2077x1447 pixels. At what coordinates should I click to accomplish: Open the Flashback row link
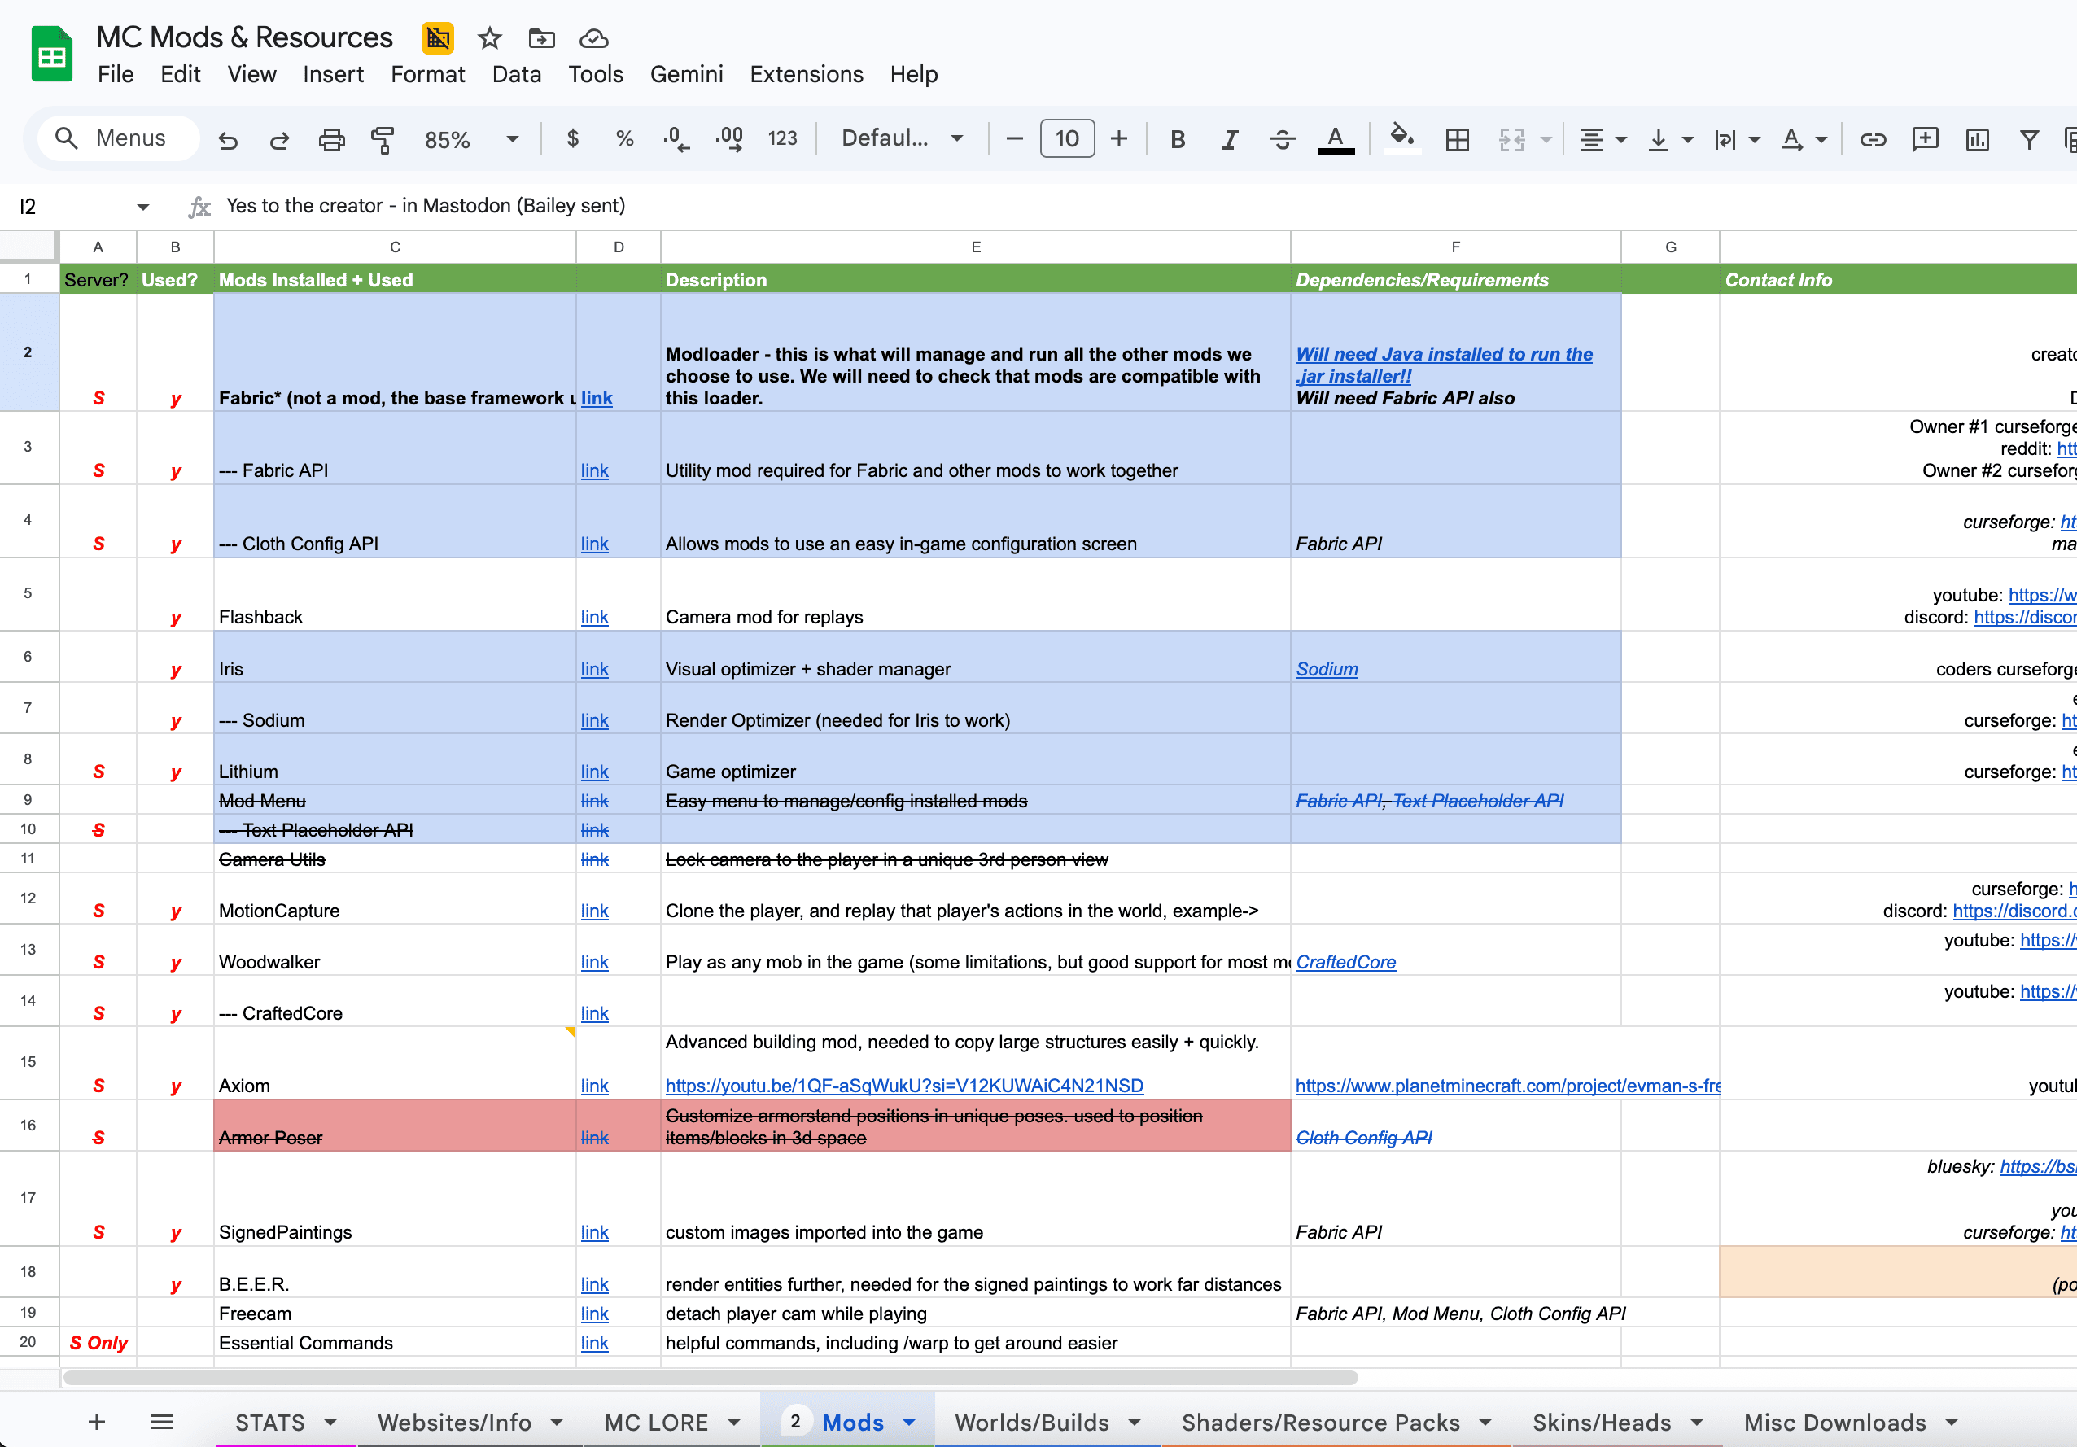coord(594,617)
